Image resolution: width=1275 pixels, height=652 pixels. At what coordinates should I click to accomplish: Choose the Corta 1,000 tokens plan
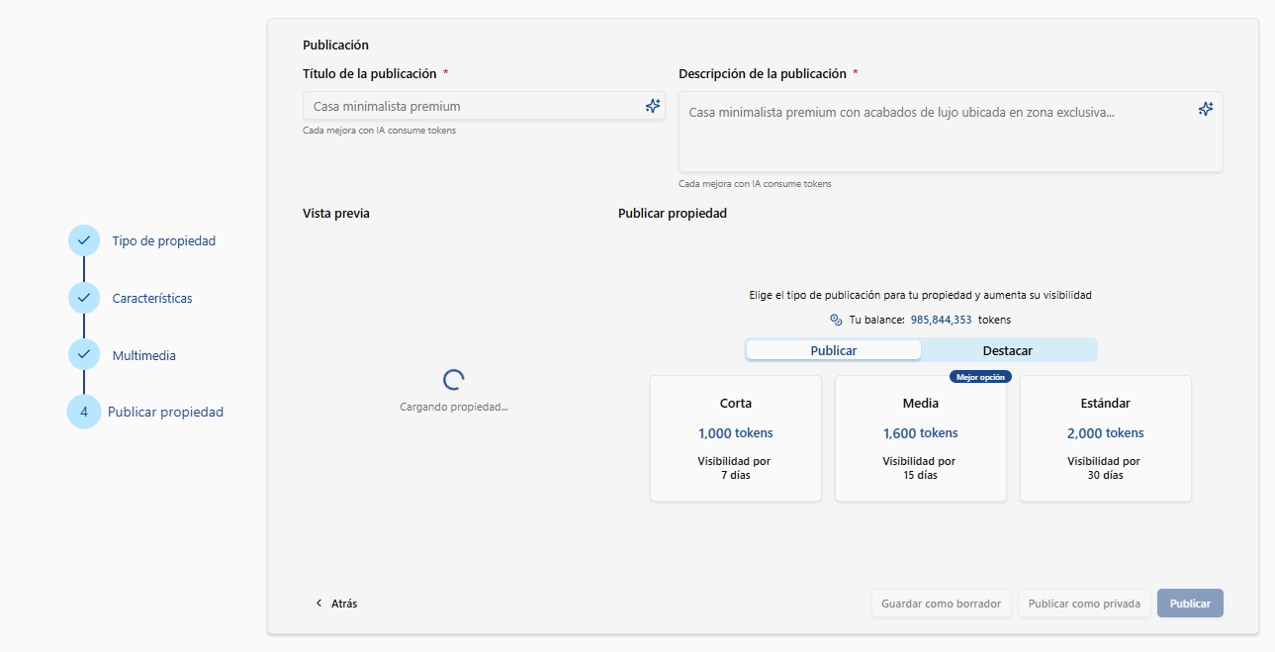(x=735, y=438)
